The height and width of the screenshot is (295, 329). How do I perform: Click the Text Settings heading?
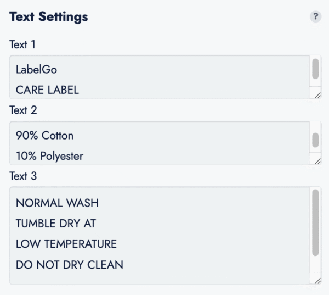[48, 17]
